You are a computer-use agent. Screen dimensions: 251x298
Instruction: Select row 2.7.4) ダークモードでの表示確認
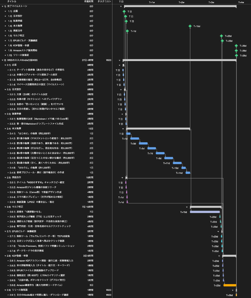56,251
